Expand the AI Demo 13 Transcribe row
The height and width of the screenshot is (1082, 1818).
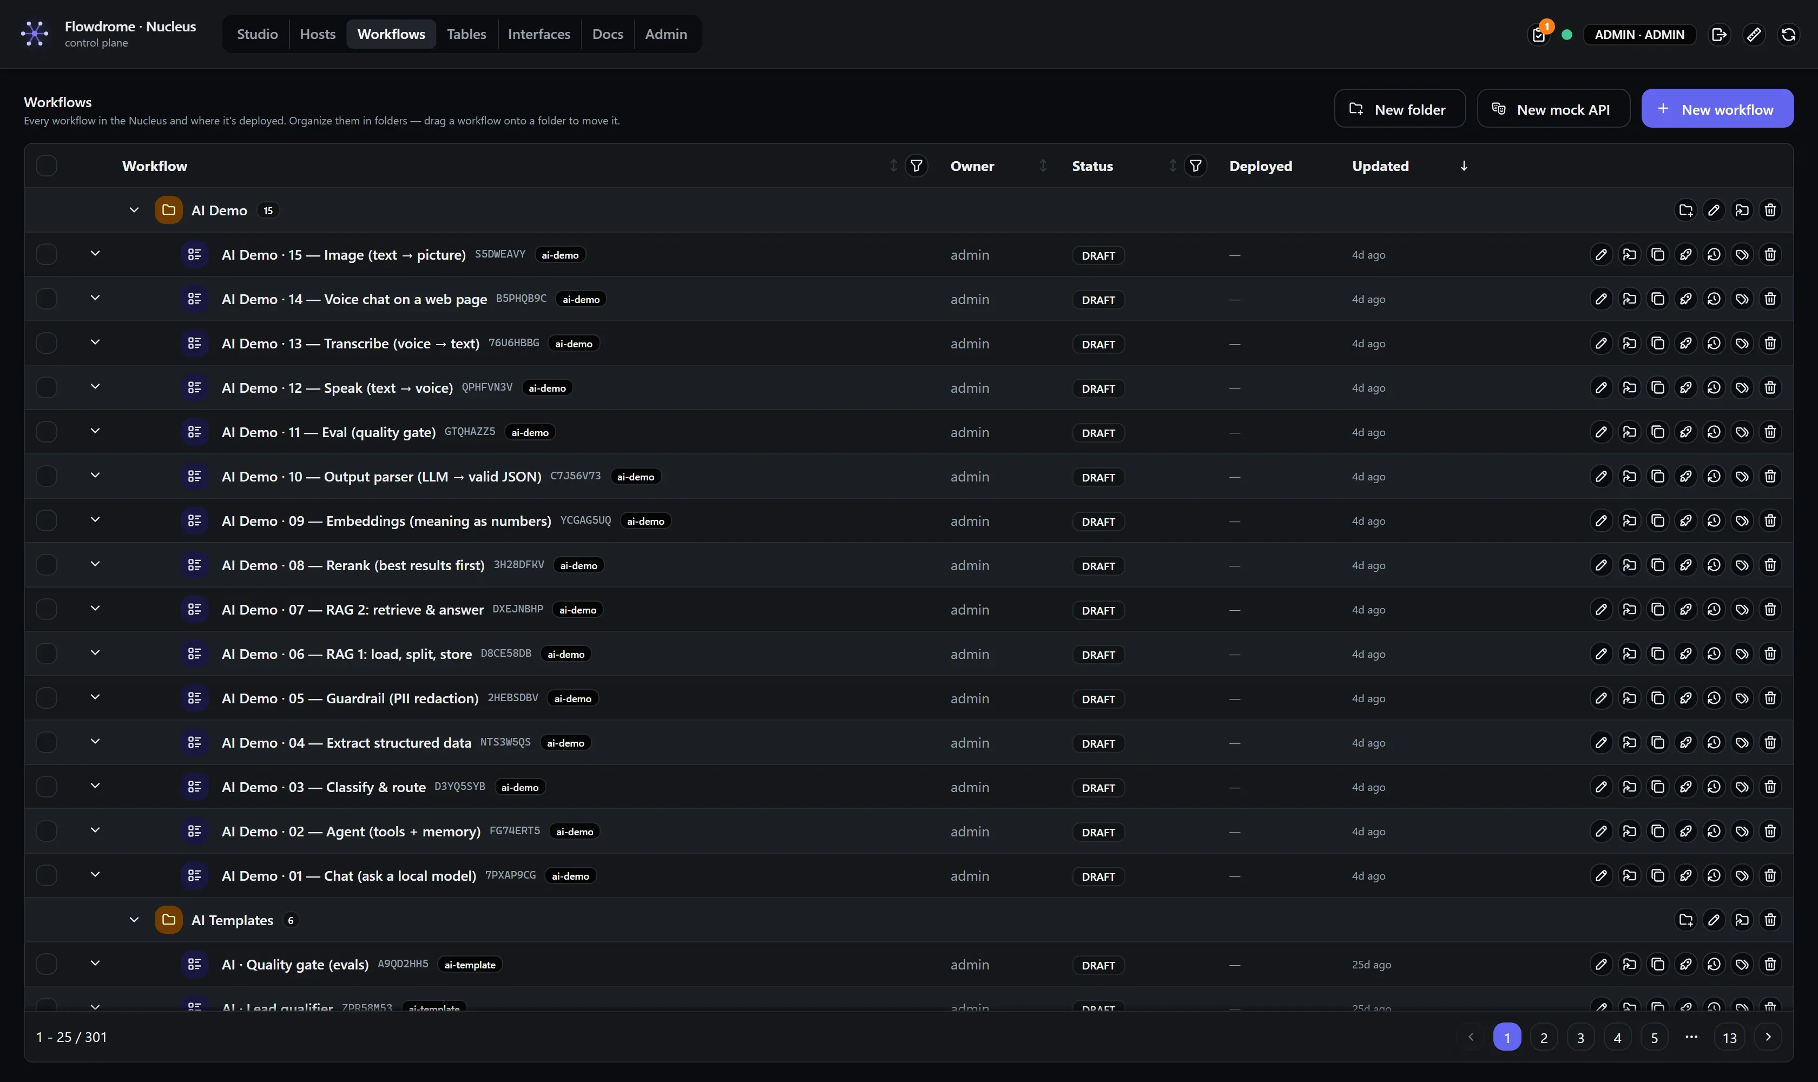click(95, 342)
